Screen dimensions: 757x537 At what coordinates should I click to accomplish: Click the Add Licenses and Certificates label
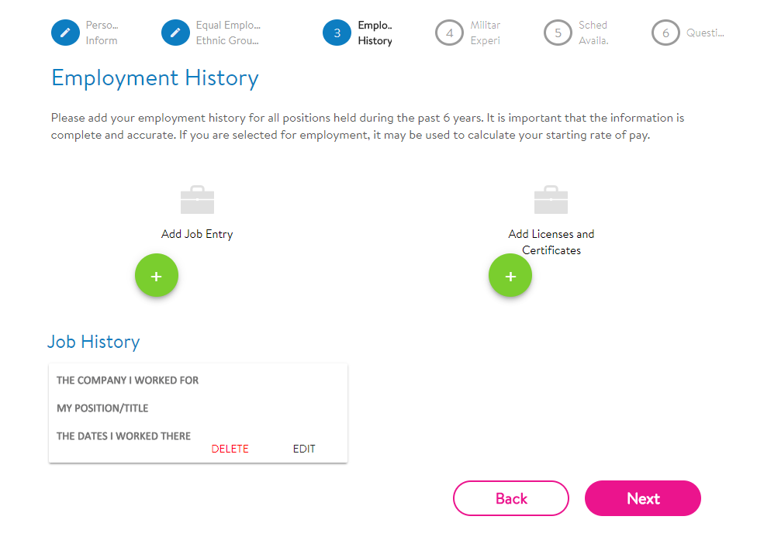pos(551,243)
